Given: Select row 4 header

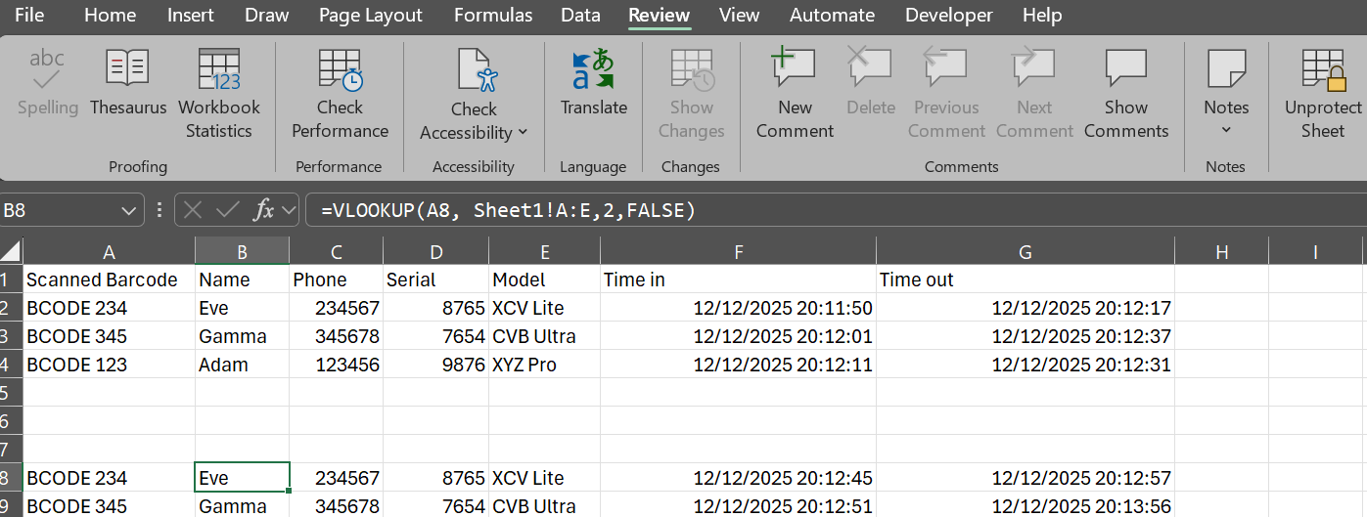Looking at the screenshot, I should click(x=11, y=366).
